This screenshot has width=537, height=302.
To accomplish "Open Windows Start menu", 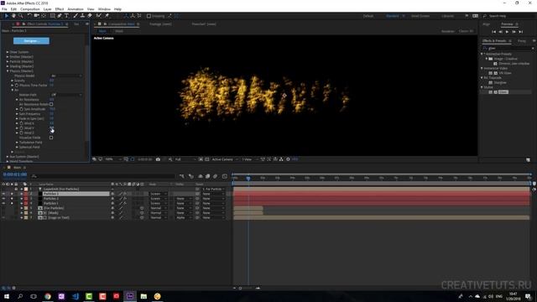I will pyautogui.click(x=7, y=296).
